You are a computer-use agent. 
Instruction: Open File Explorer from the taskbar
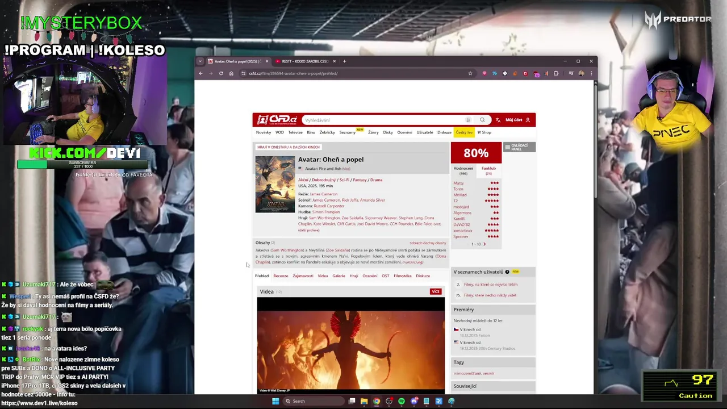[x=364, y=401]
